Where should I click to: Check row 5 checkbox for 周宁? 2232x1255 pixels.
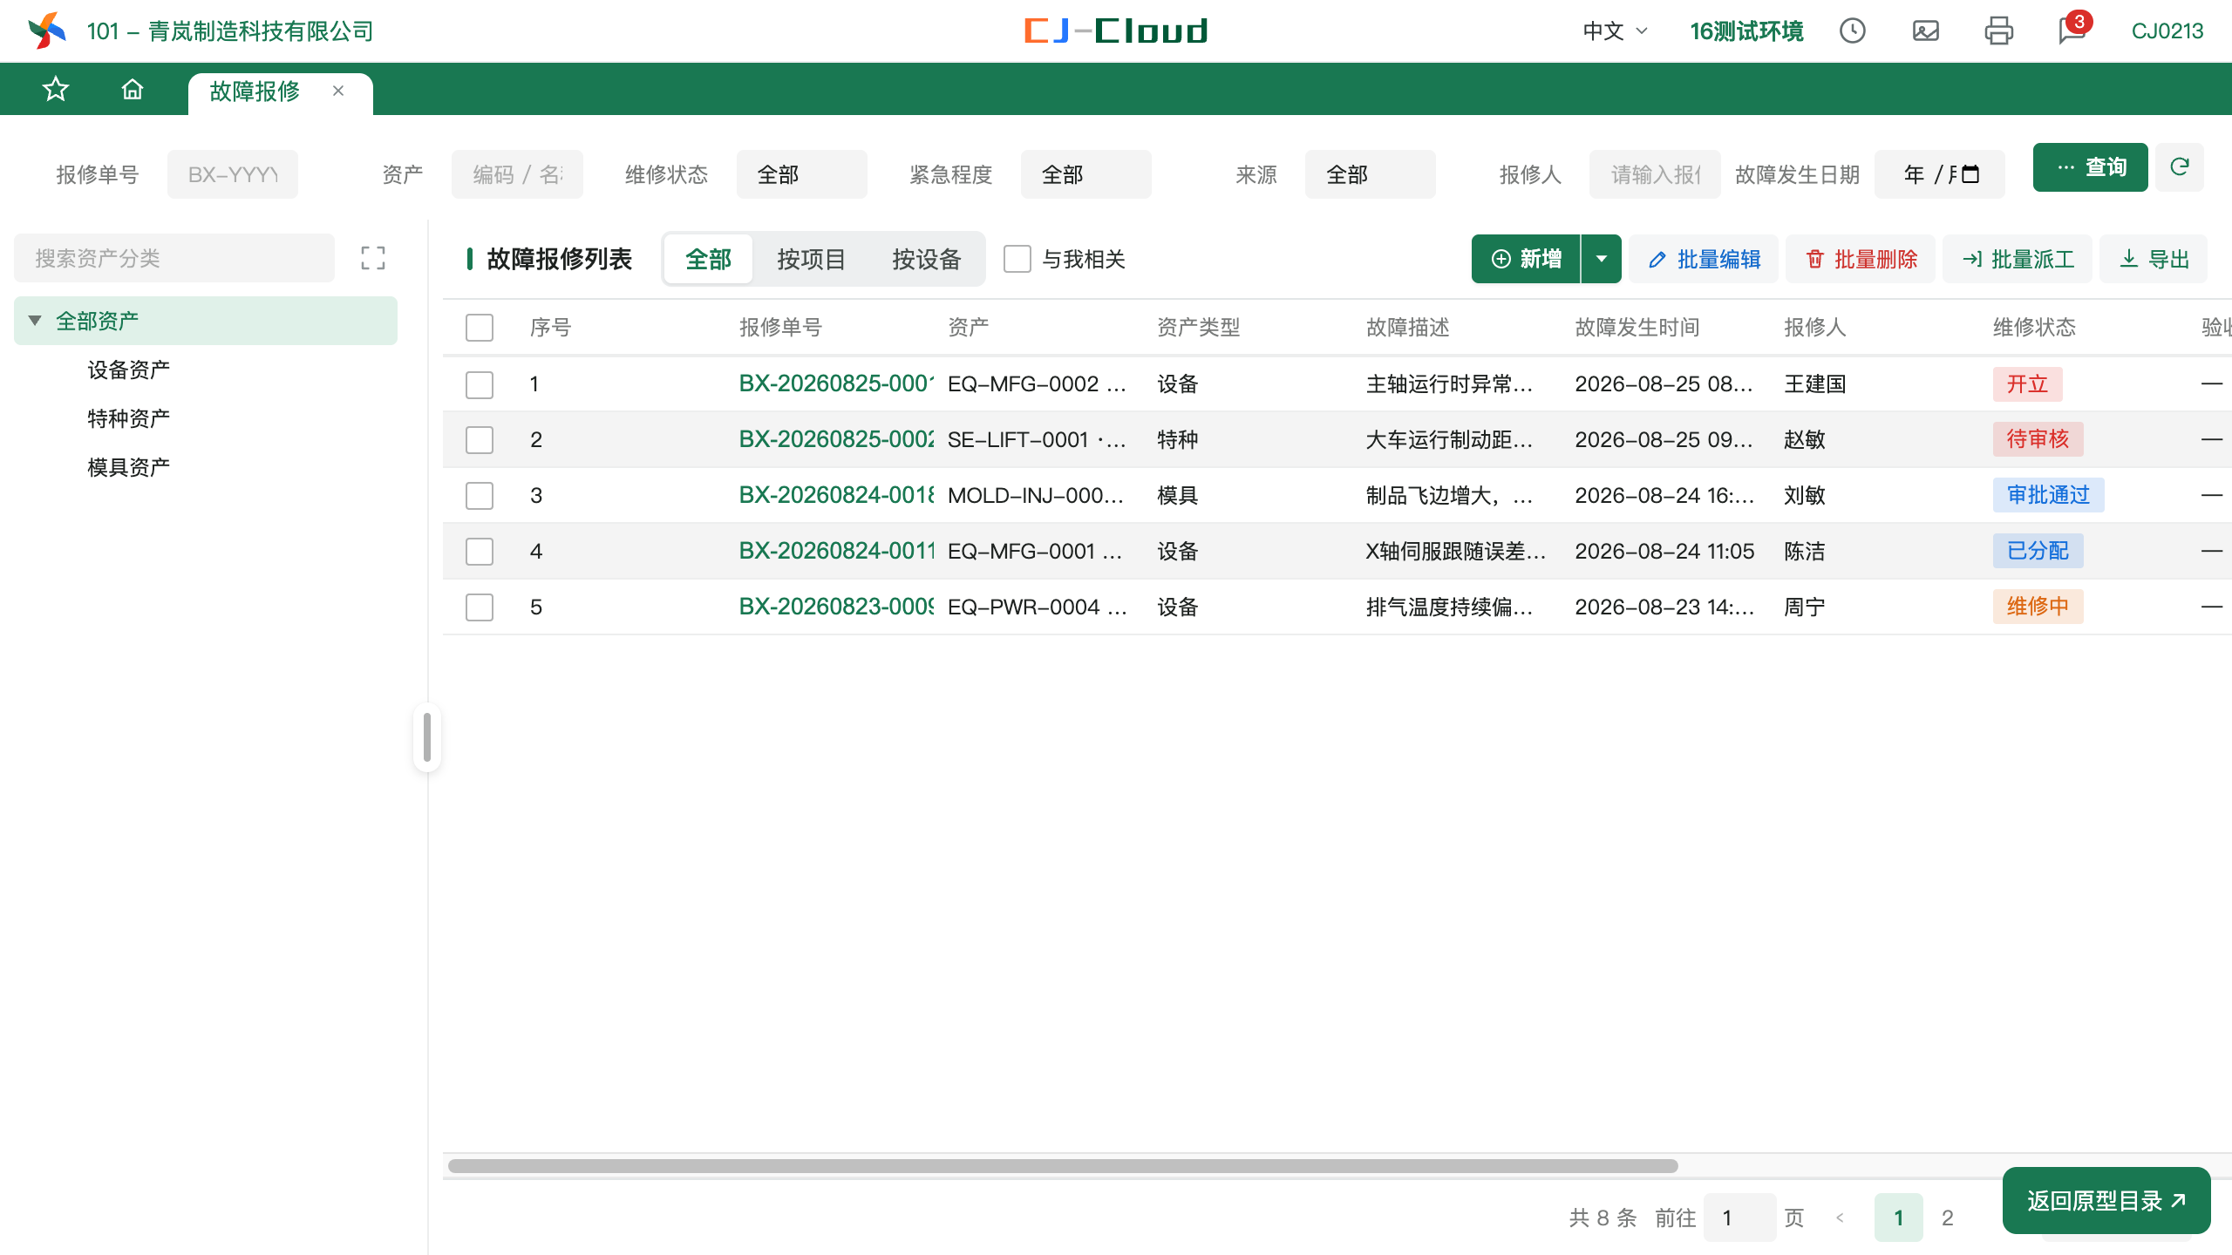click(480, 607)
